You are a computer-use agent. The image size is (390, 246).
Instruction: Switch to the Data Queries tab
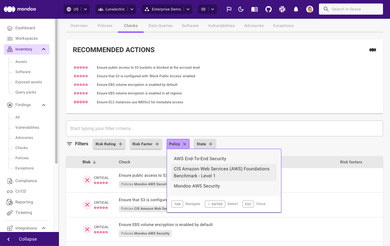[x=160, y=25]
